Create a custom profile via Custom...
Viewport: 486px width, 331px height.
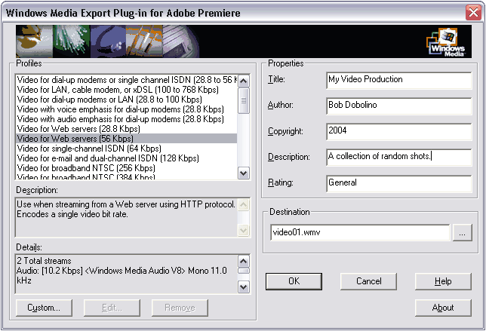click(x=44, y=308)
